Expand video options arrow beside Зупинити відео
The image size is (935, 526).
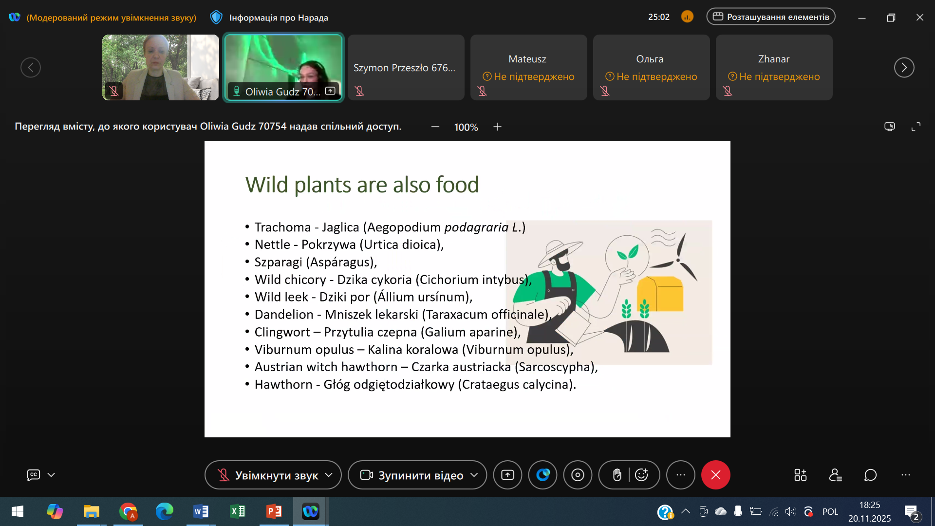[x=474, y=475]
